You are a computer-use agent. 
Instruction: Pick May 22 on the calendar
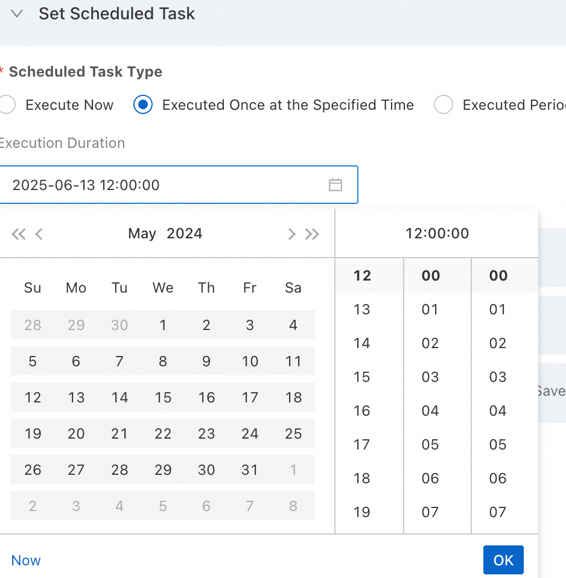coord(163,434)
